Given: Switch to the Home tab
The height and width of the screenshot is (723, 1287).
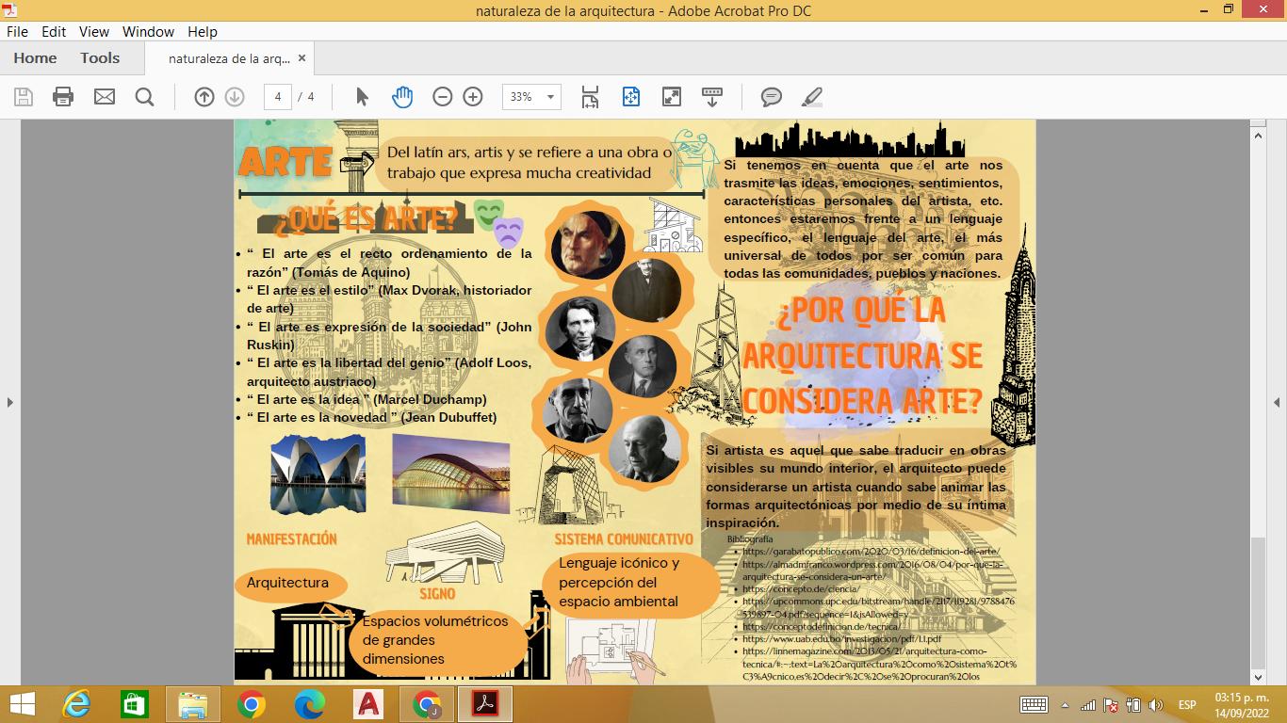Looking at the screenshot, I should click(35, 57).
